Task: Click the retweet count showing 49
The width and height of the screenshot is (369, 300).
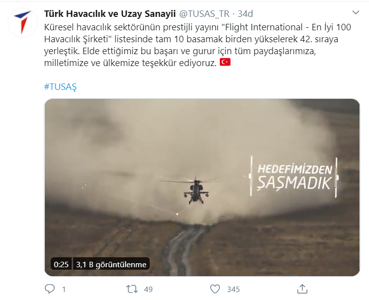Action: pyautogui.click(x=148, y=290)
